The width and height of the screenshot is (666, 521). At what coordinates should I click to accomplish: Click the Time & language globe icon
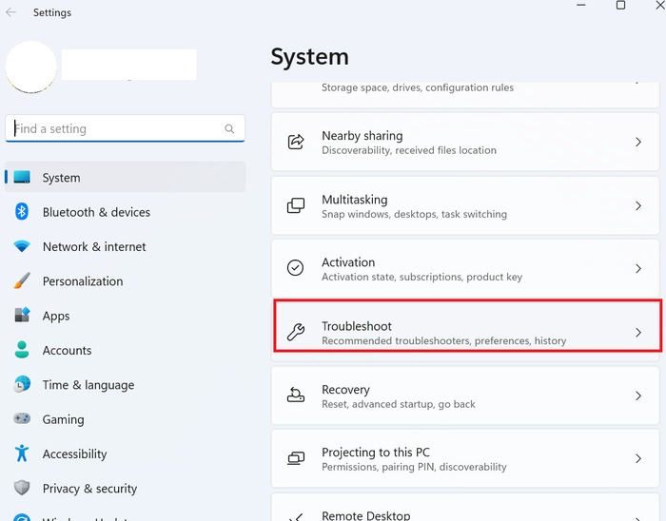(x=22, y=384)
